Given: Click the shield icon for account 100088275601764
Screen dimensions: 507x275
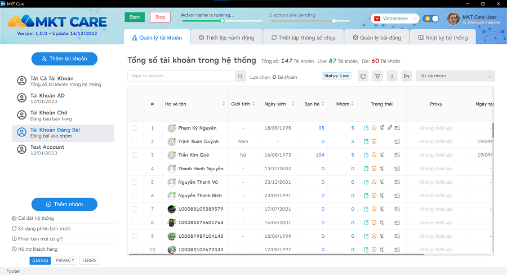Looking at the screenshot, I should pyautogui.click(x=374, y=223).
